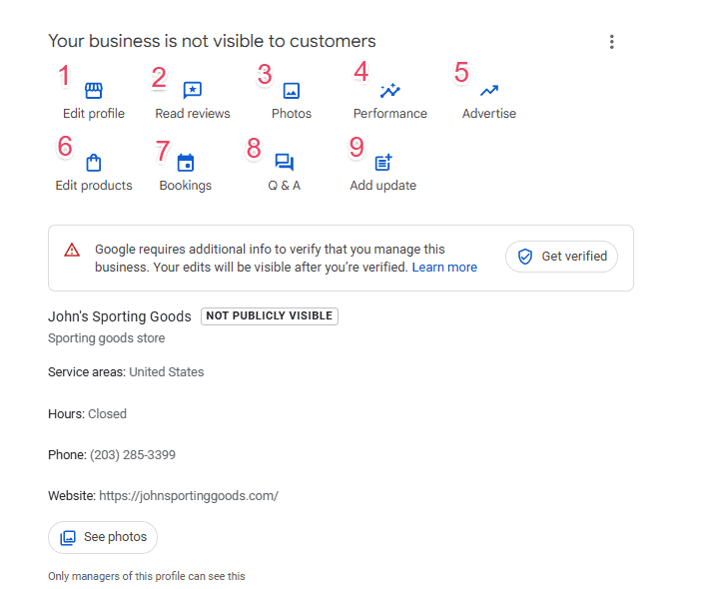Select the John's Sporting Goods business name

[x=120, y=316]
